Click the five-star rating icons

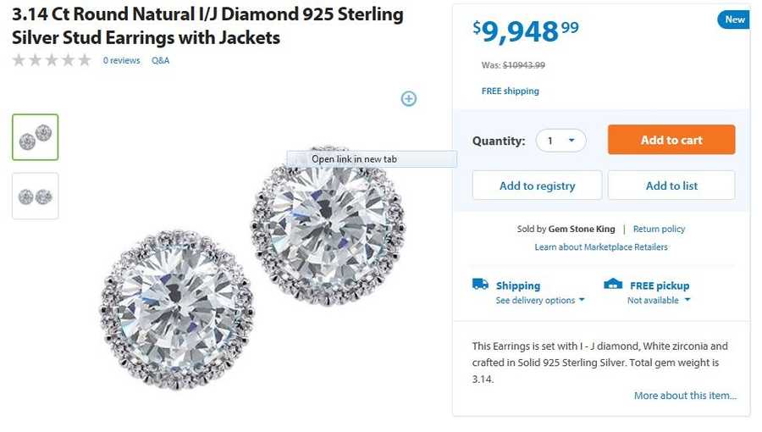click(51, 60)
